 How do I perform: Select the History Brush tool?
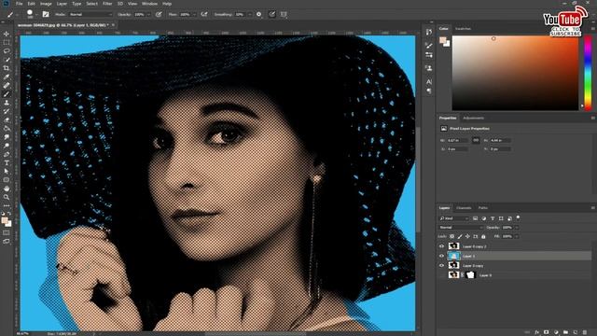coord(7,111)
